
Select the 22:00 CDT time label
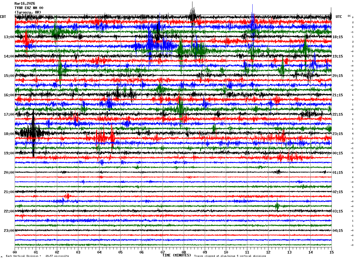(9, 211)
